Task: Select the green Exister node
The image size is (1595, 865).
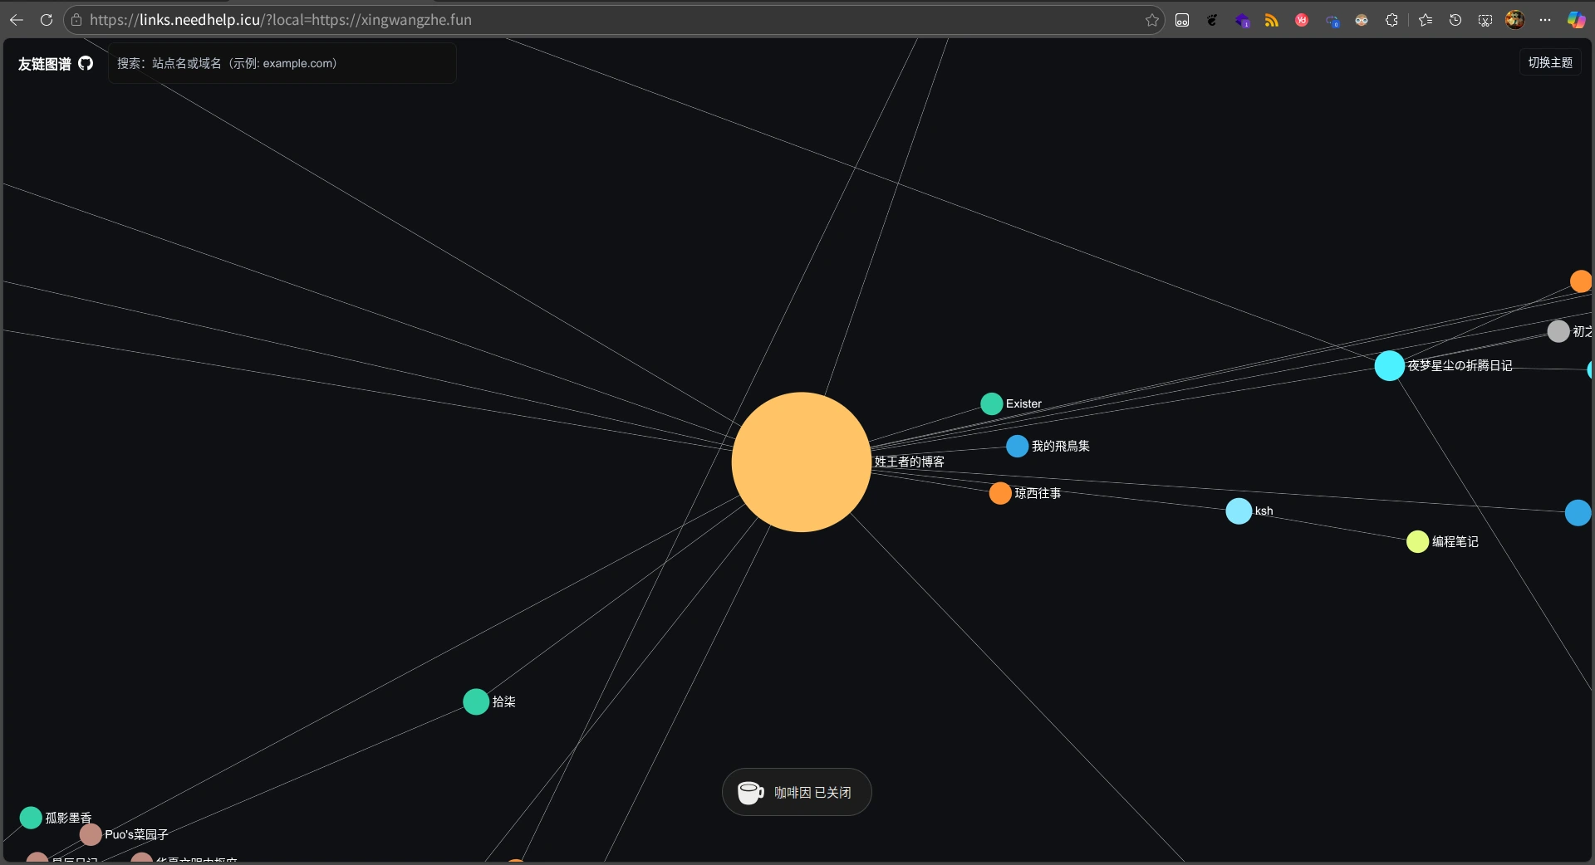Action: pyautogui.click(x=991, y=403)
